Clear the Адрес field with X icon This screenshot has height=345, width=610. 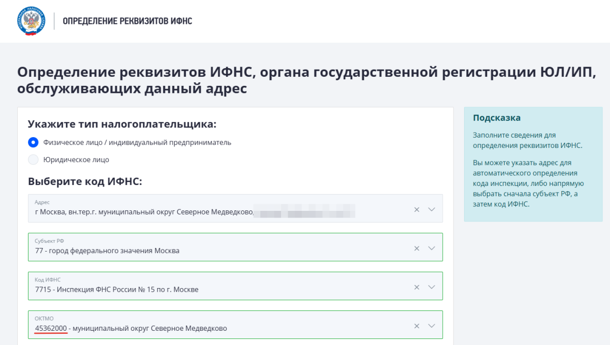416,209
